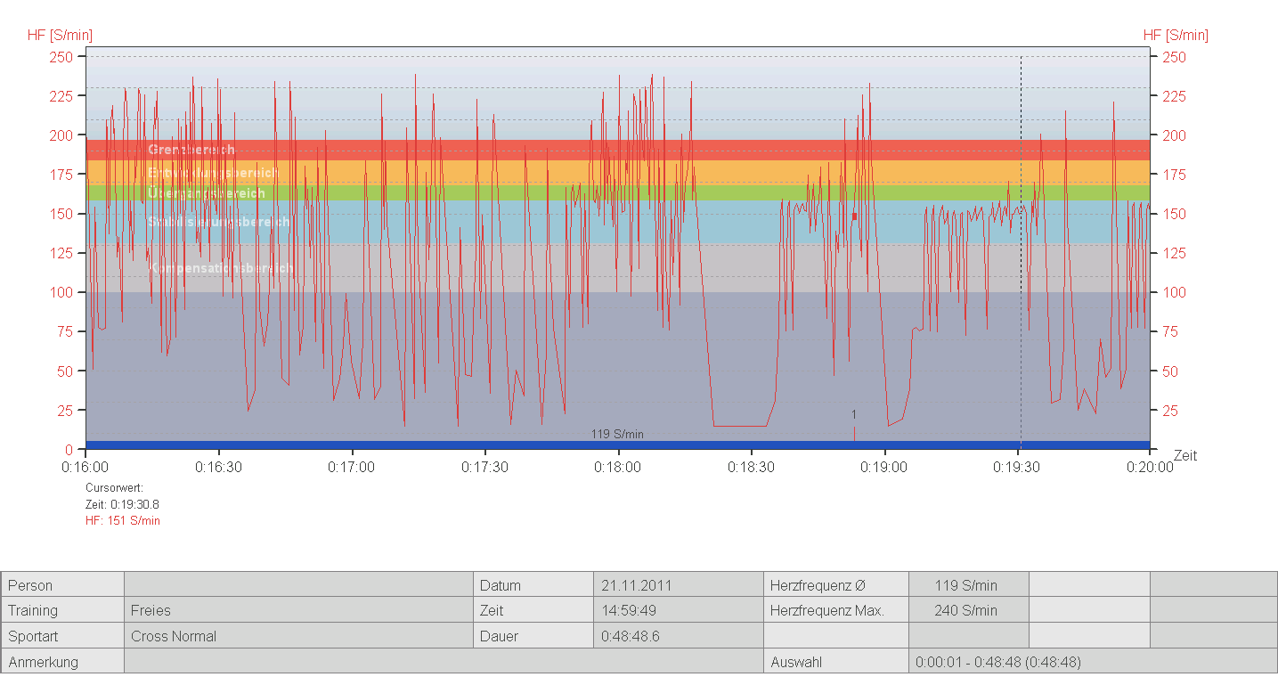The height and width of the screenshot is (677, 1278).
Task: Click the green Übergangsbereich zone band
Action: (207, 192)
